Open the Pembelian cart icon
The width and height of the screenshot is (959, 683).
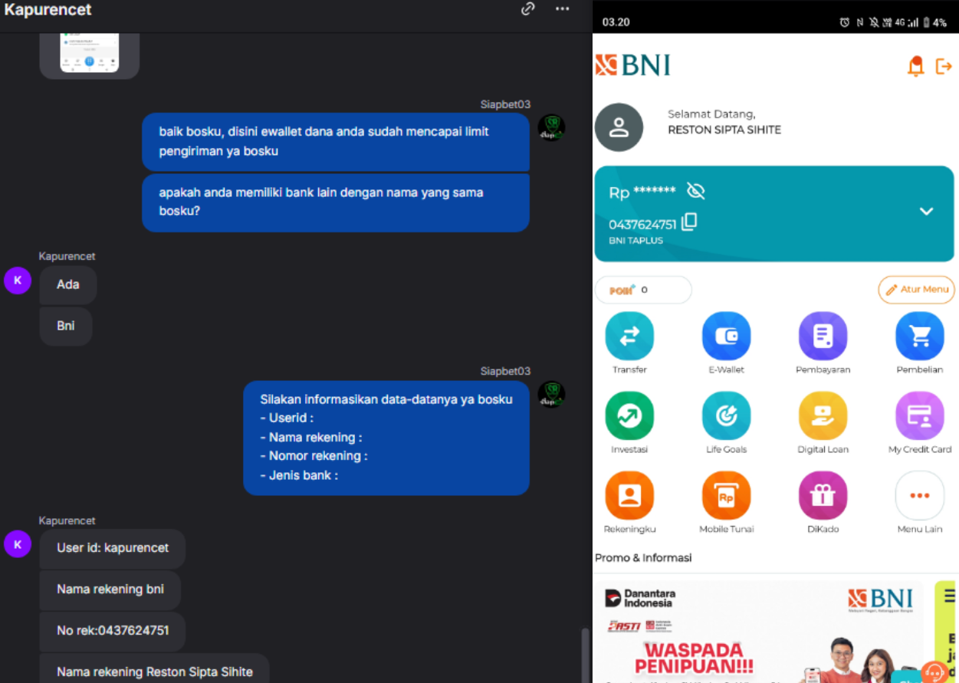(919, 336)
